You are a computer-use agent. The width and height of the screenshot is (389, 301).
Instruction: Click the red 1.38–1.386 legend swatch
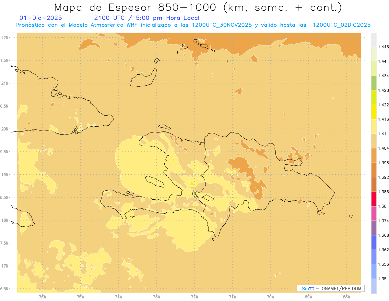[374, 199]
